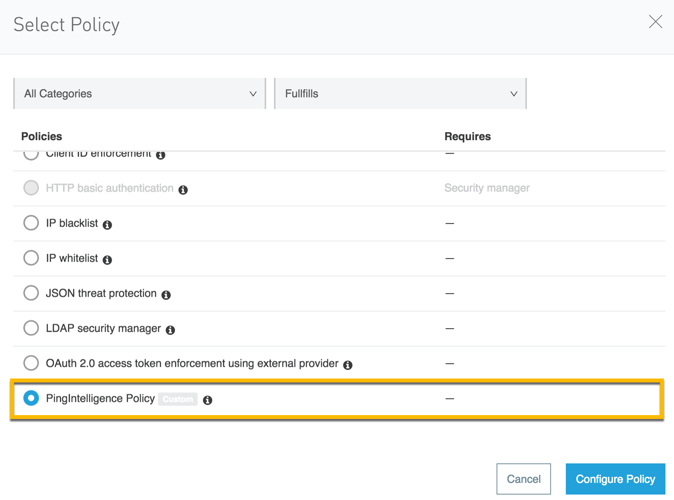Click info icon next to IP blacklist
The image size is (674, 500).
pos(107,225)
